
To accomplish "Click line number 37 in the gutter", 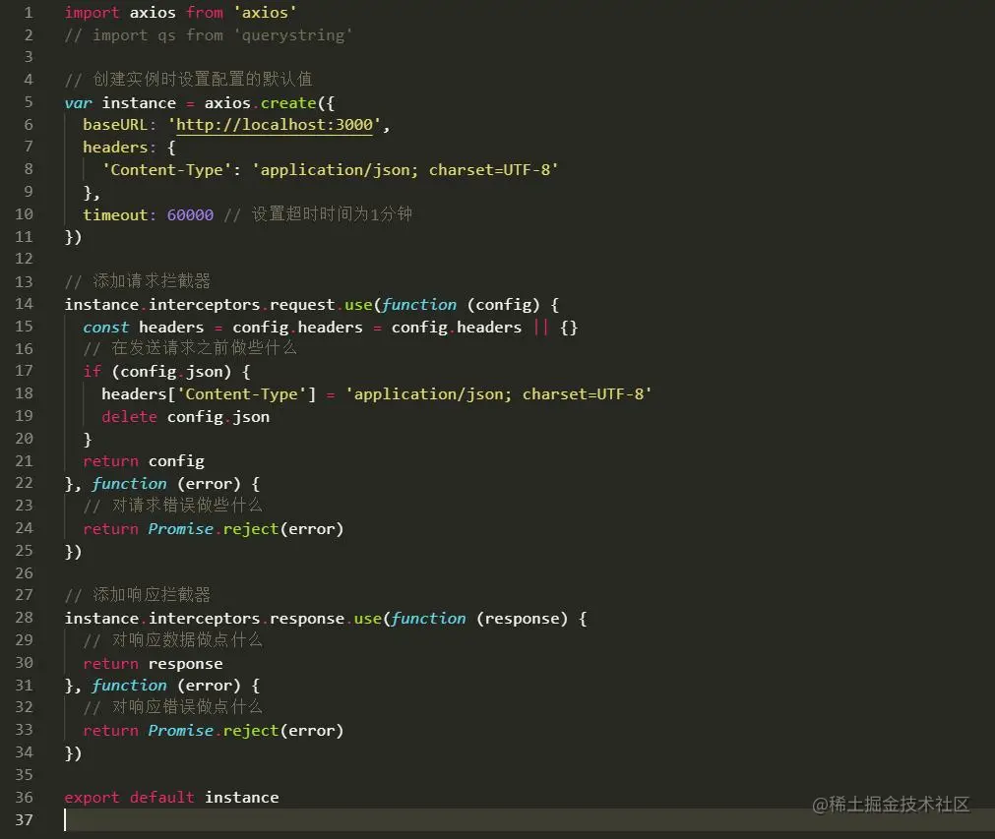I will pos(25,819).
